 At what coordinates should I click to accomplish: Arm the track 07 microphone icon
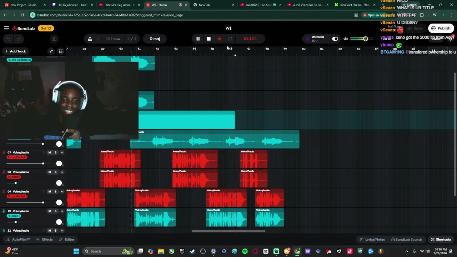(x=4, y=152)
